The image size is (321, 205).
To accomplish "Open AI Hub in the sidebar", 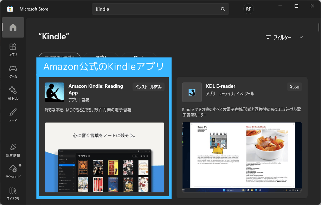I will [13, 93].
